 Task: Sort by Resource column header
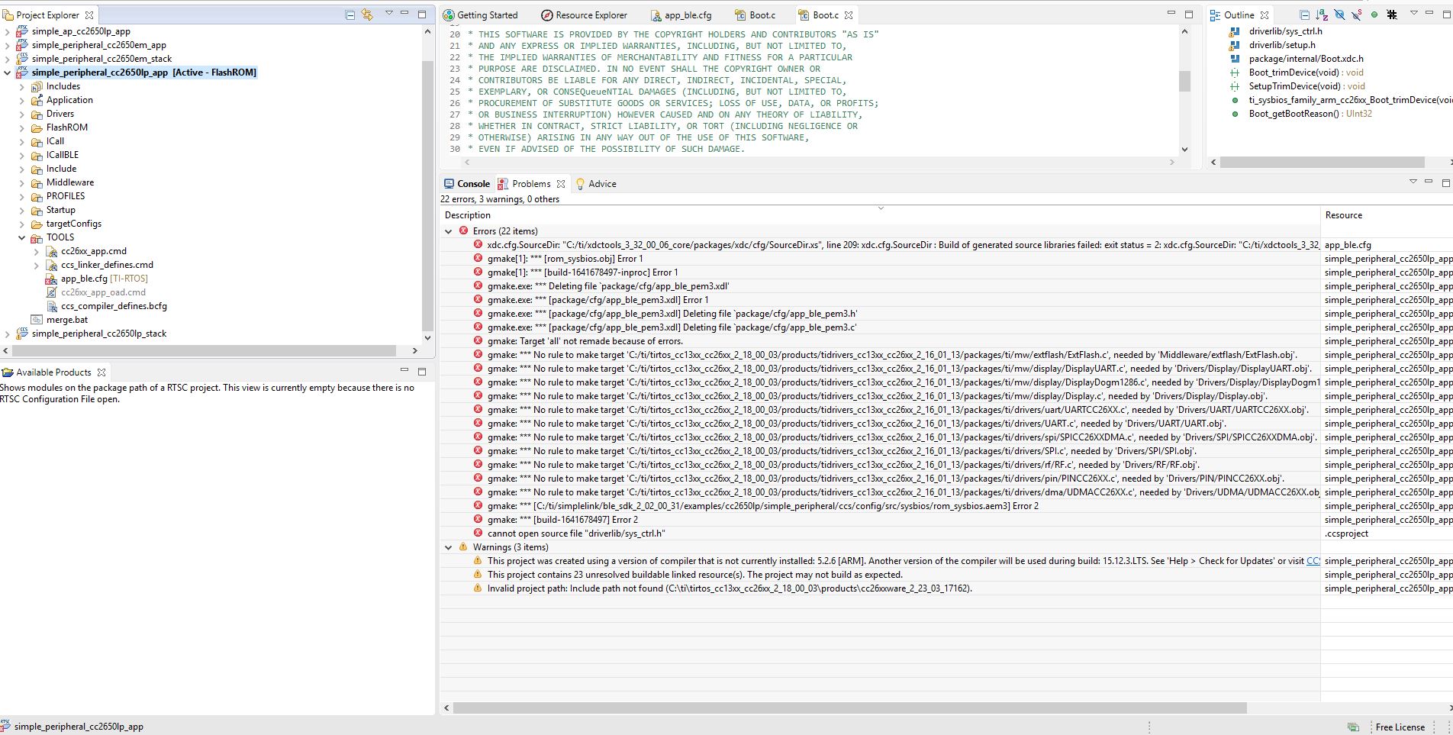pos(1387,215)
